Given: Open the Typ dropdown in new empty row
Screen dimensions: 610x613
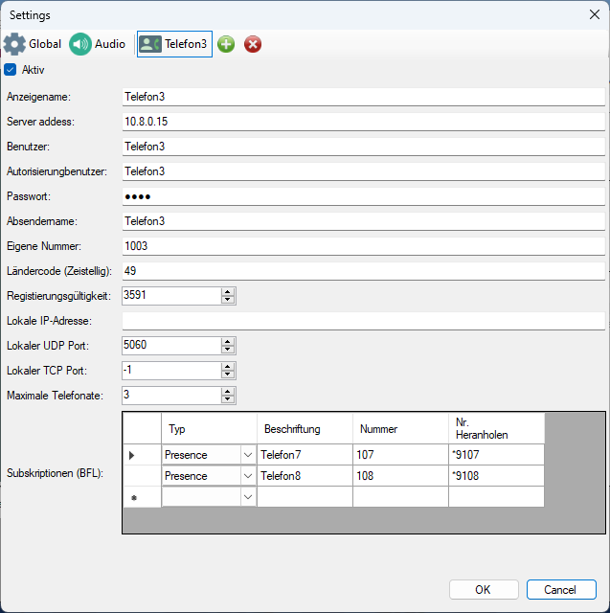Looking at the screenshot, I should pos(248,497).
